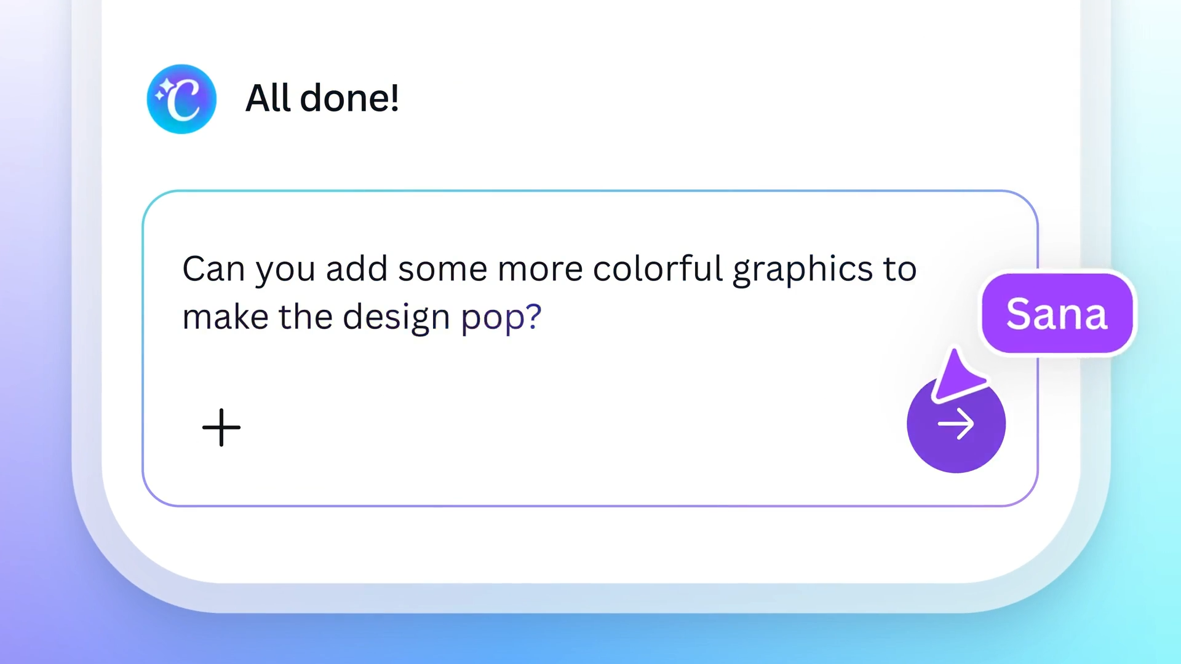1181x664 pixels.
Task: Click the word "add" in the prompt
Action: (356, 269)
